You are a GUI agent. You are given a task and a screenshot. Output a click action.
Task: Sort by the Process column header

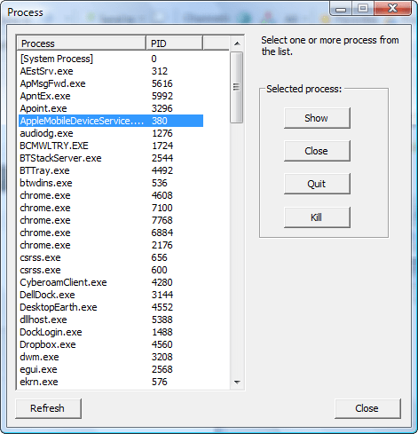click(x=82, y=43)
